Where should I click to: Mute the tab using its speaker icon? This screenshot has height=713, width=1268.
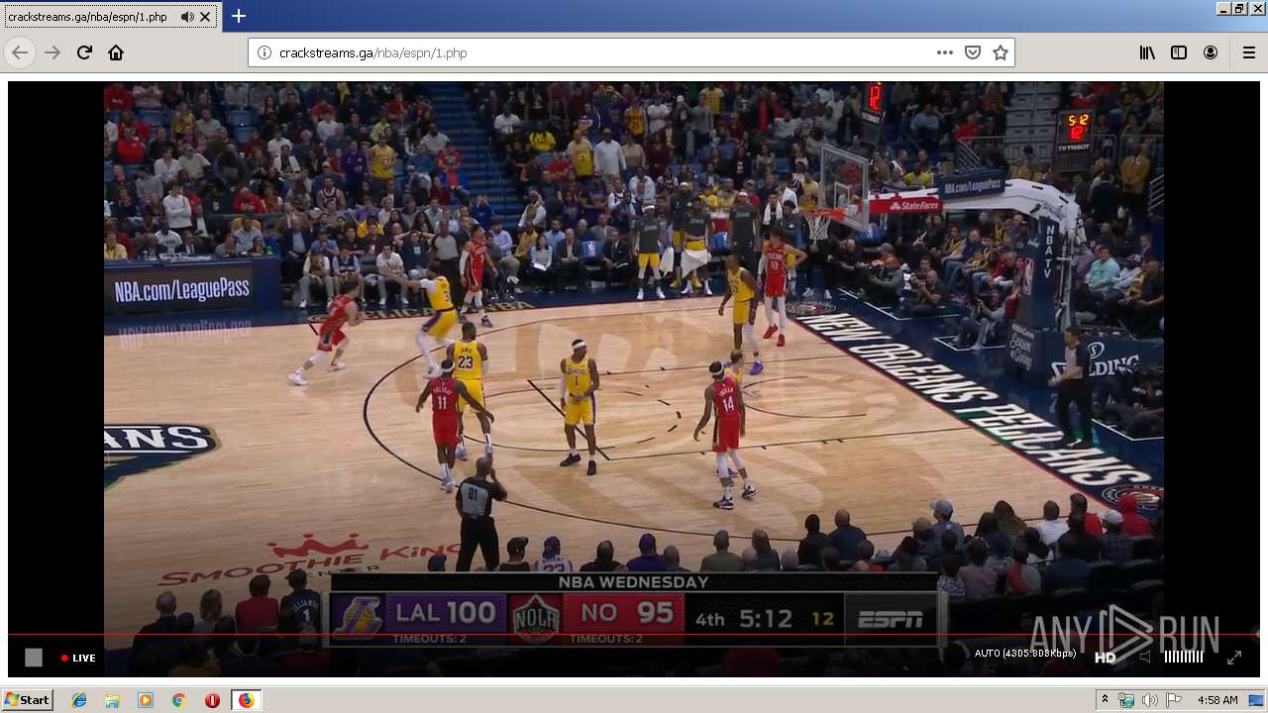[x=187, y=17]
